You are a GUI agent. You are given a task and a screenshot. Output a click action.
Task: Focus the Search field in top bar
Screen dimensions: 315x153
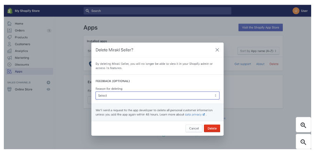[x=157, y=11]
